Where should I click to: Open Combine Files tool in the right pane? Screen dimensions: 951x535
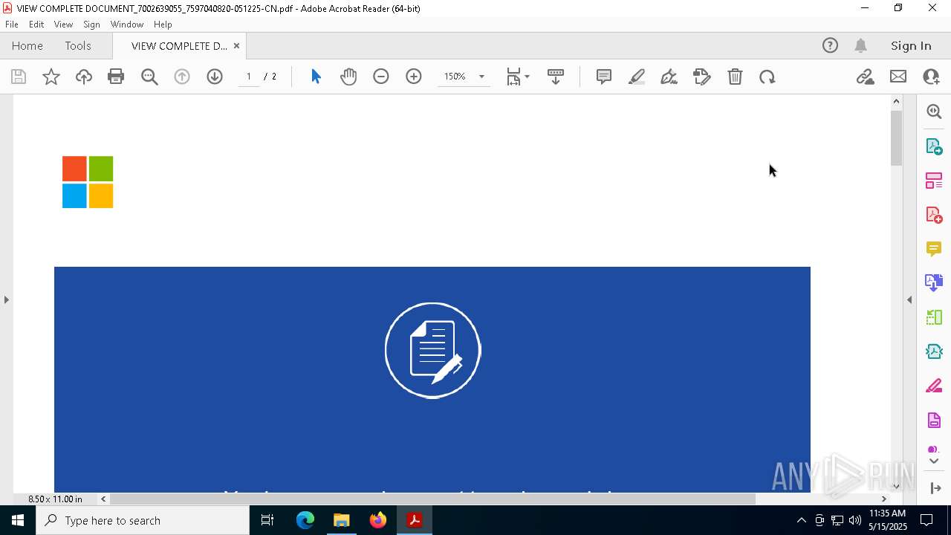point(934,283)
